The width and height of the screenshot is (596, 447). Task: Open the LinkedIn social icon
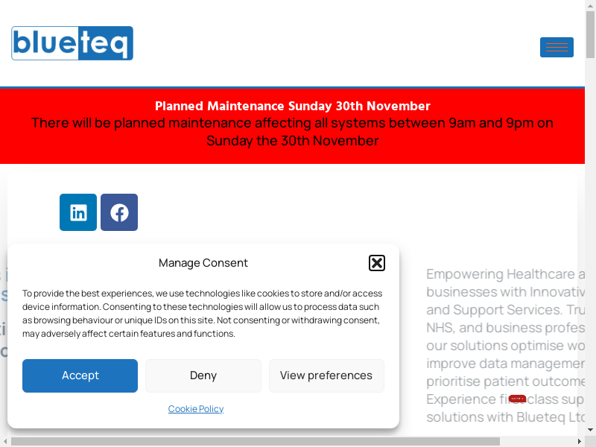click(x=78, y=212)
